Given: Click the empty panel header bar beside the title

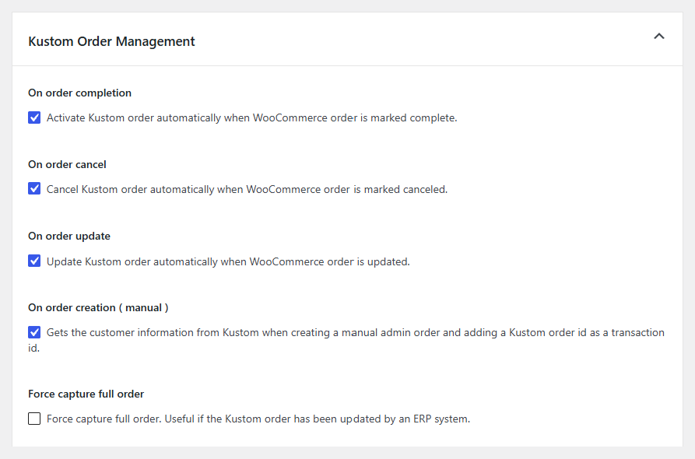Looking at the screenshot, I should (421, 40).
